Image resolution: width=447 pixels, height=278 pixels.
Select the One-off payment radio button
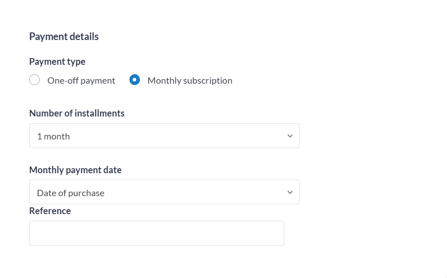click(35, 80)
